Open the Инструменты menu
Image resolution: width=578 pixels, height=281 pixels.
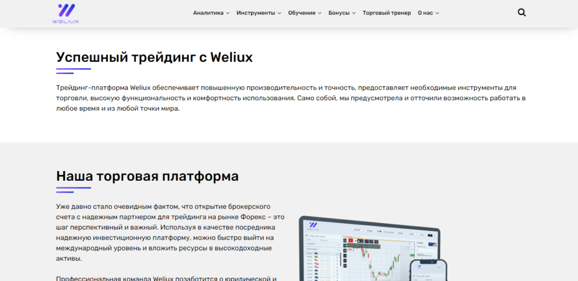point(259,13)
